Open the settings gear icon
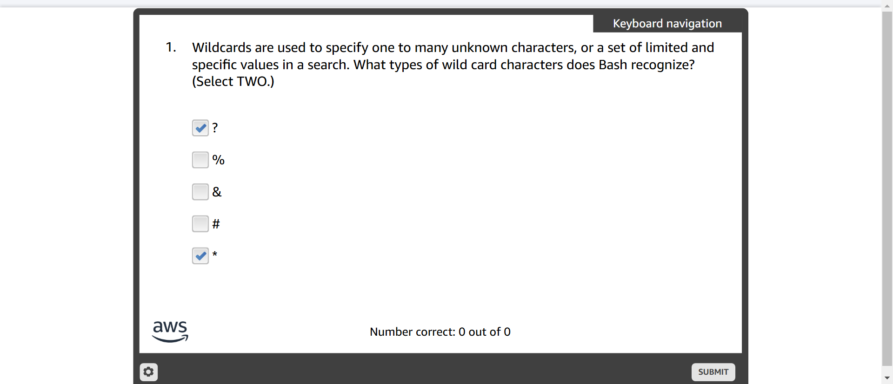The image size is (893, 384). tap(149, 372)
